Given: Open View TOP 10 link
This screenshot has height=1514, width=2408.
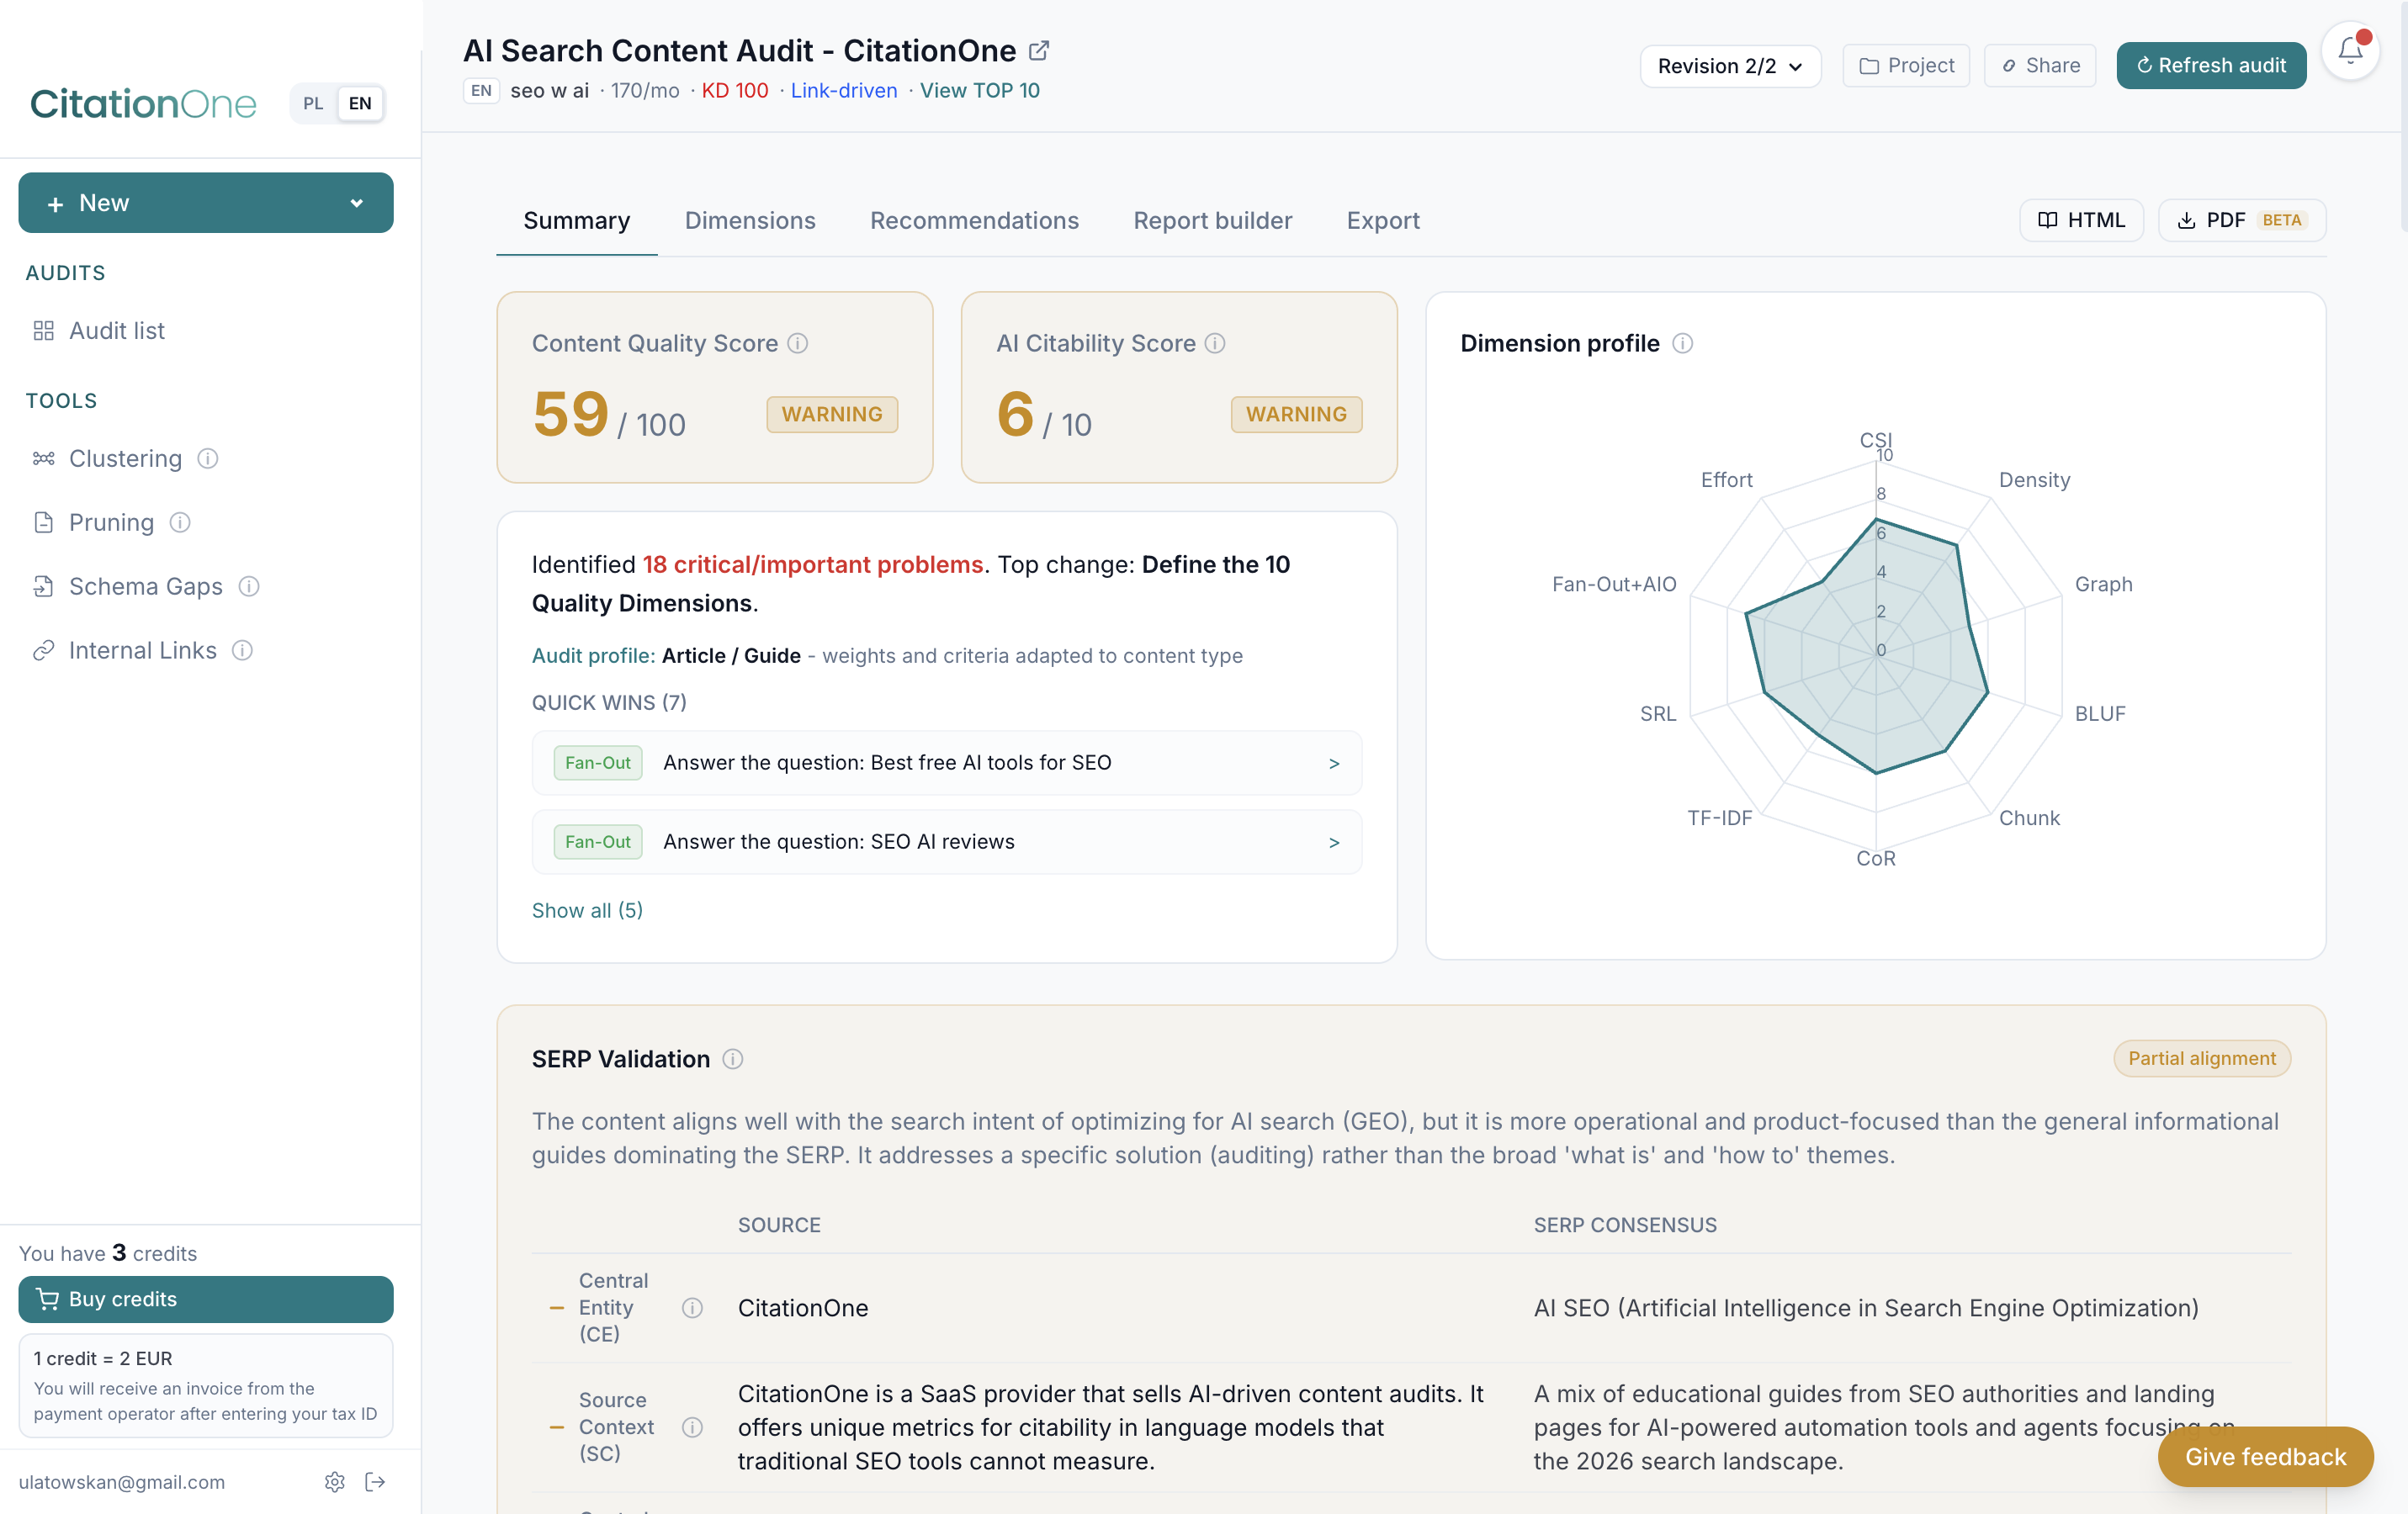Looking at the screenshot, I should tap(979, 90).
